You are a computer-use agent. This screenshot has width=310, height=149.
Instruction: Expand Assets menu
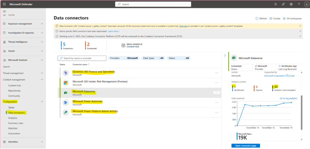(42, 51)
